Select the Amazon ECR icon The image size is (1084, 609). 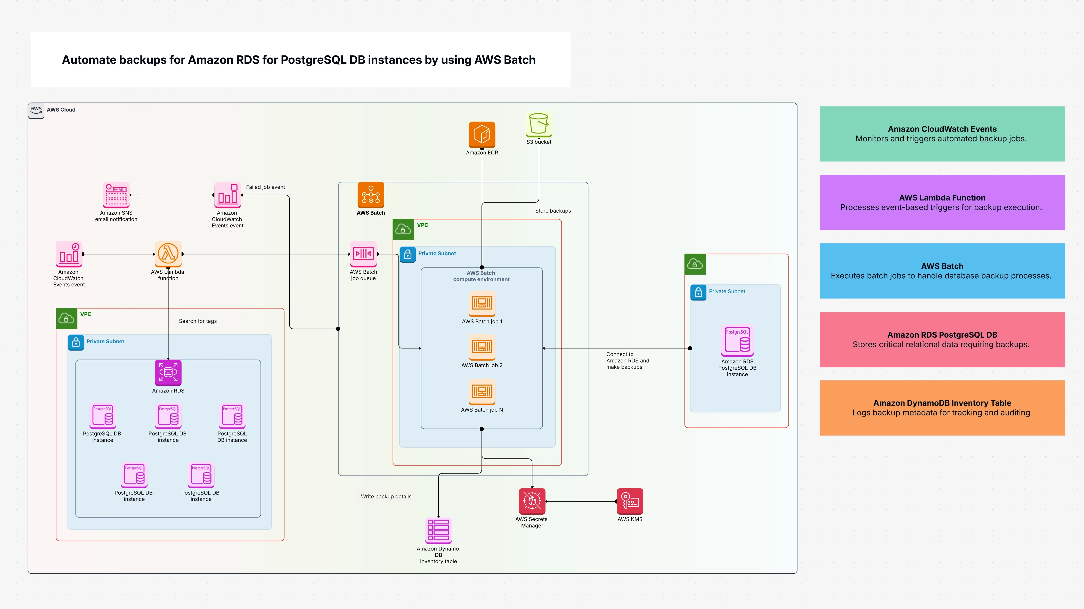(482, 135)
